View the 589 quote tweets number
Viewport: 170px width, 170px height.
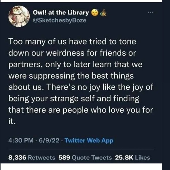pos(64,158)
